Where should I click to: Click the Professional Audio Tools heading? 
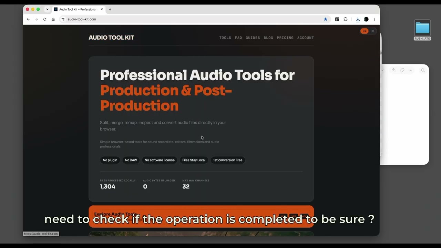click(197, 90)
